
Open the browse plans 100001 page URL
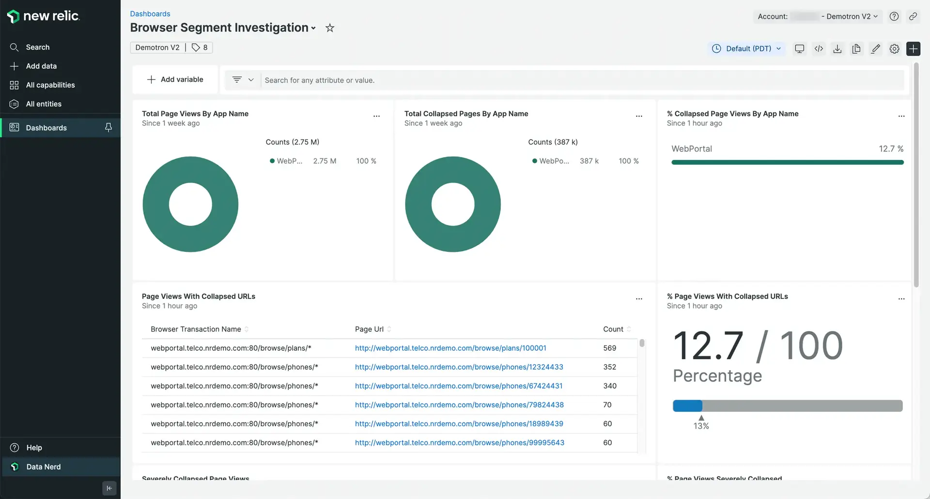(450, 348)
